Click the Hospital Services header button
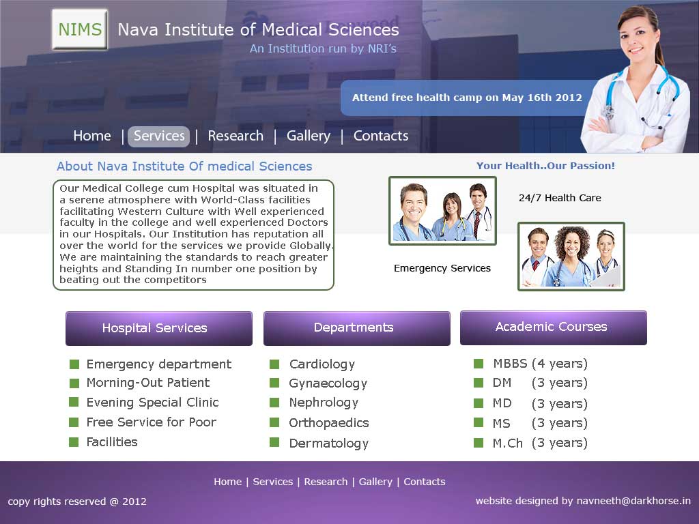This screenshot has width=699, height=524. point(159,328)
